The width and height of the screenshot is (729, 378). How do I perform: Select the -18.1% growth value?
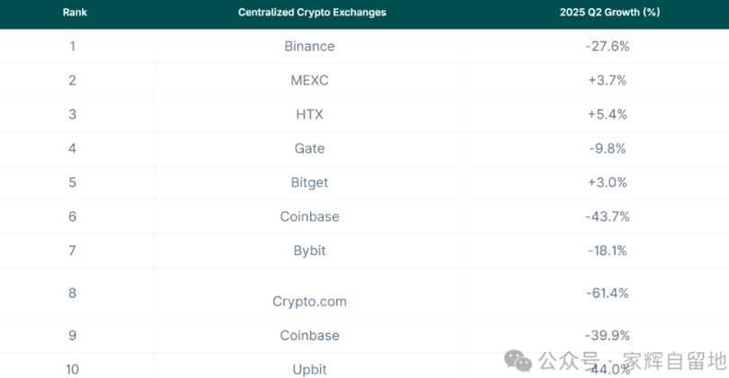607,251
